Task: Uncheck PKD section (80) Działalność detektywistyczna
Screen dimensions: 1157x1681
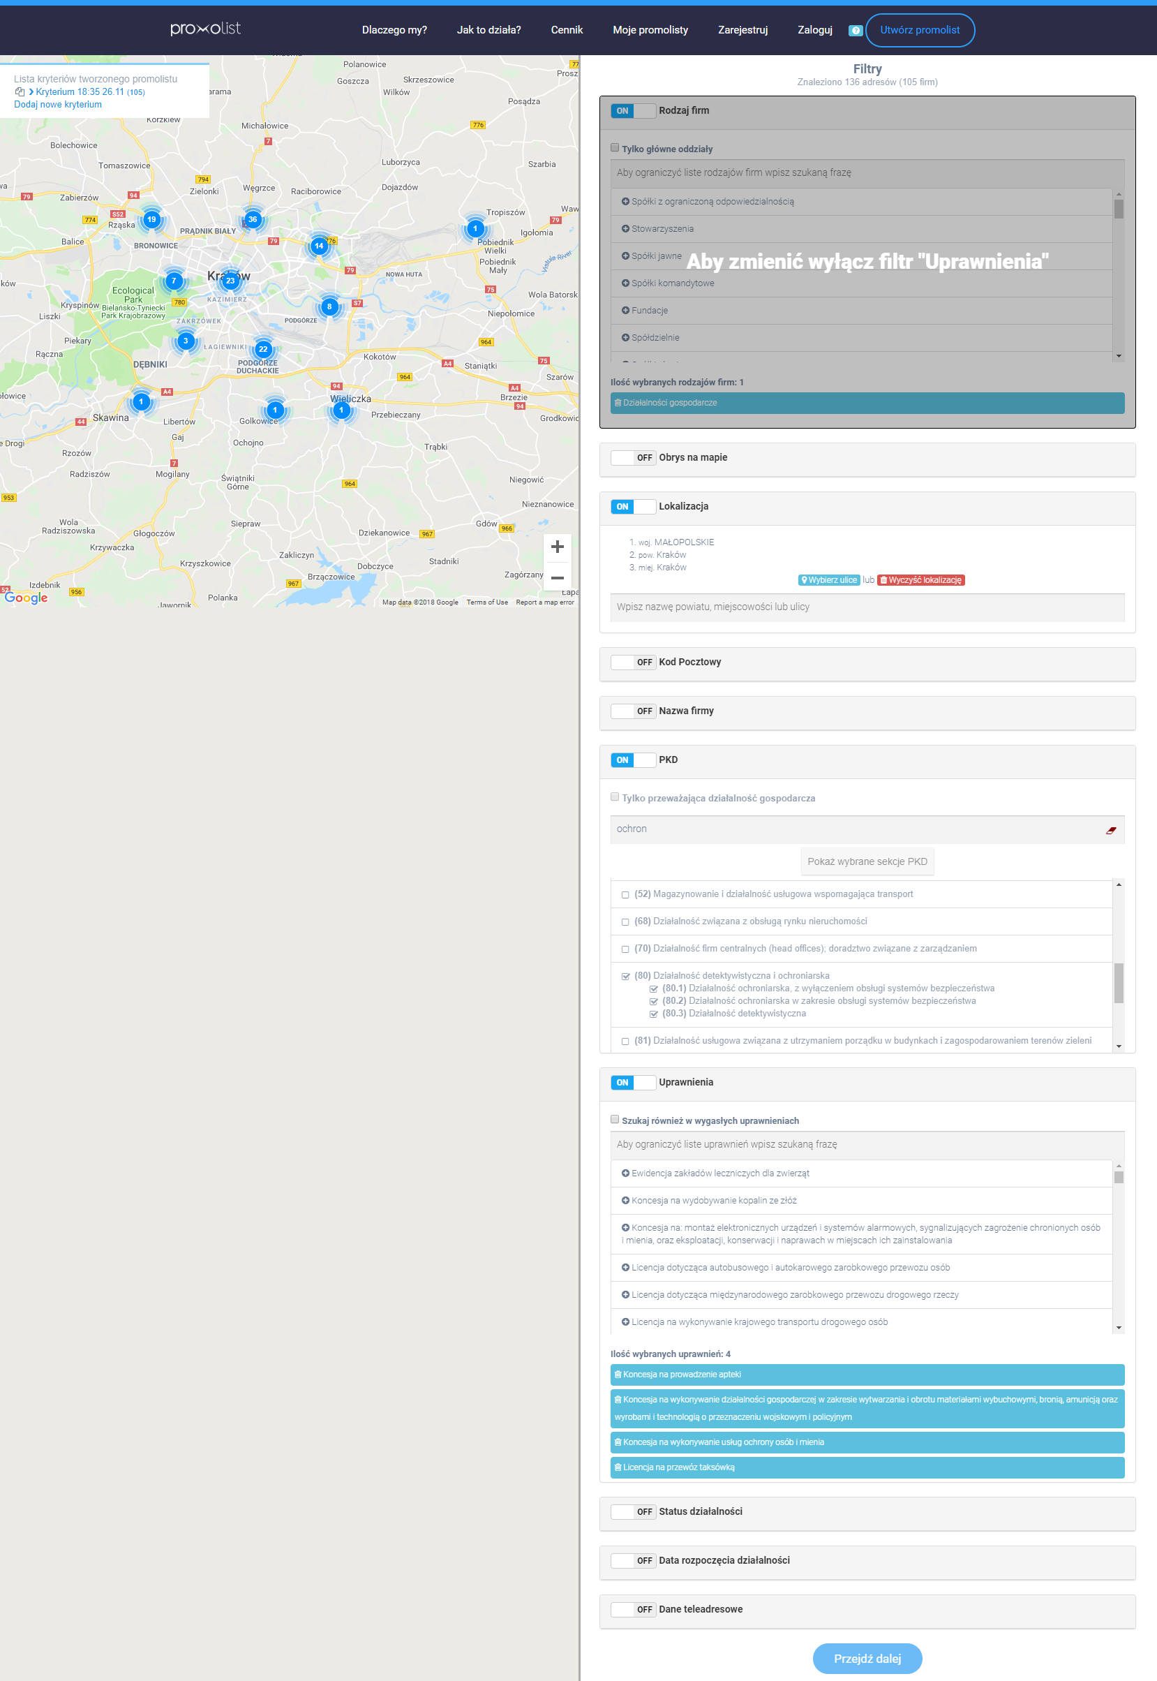Action: pos(625,976)
